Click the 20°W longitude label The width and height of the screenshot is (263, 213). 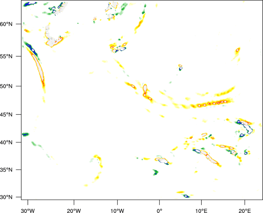(74, 211)
